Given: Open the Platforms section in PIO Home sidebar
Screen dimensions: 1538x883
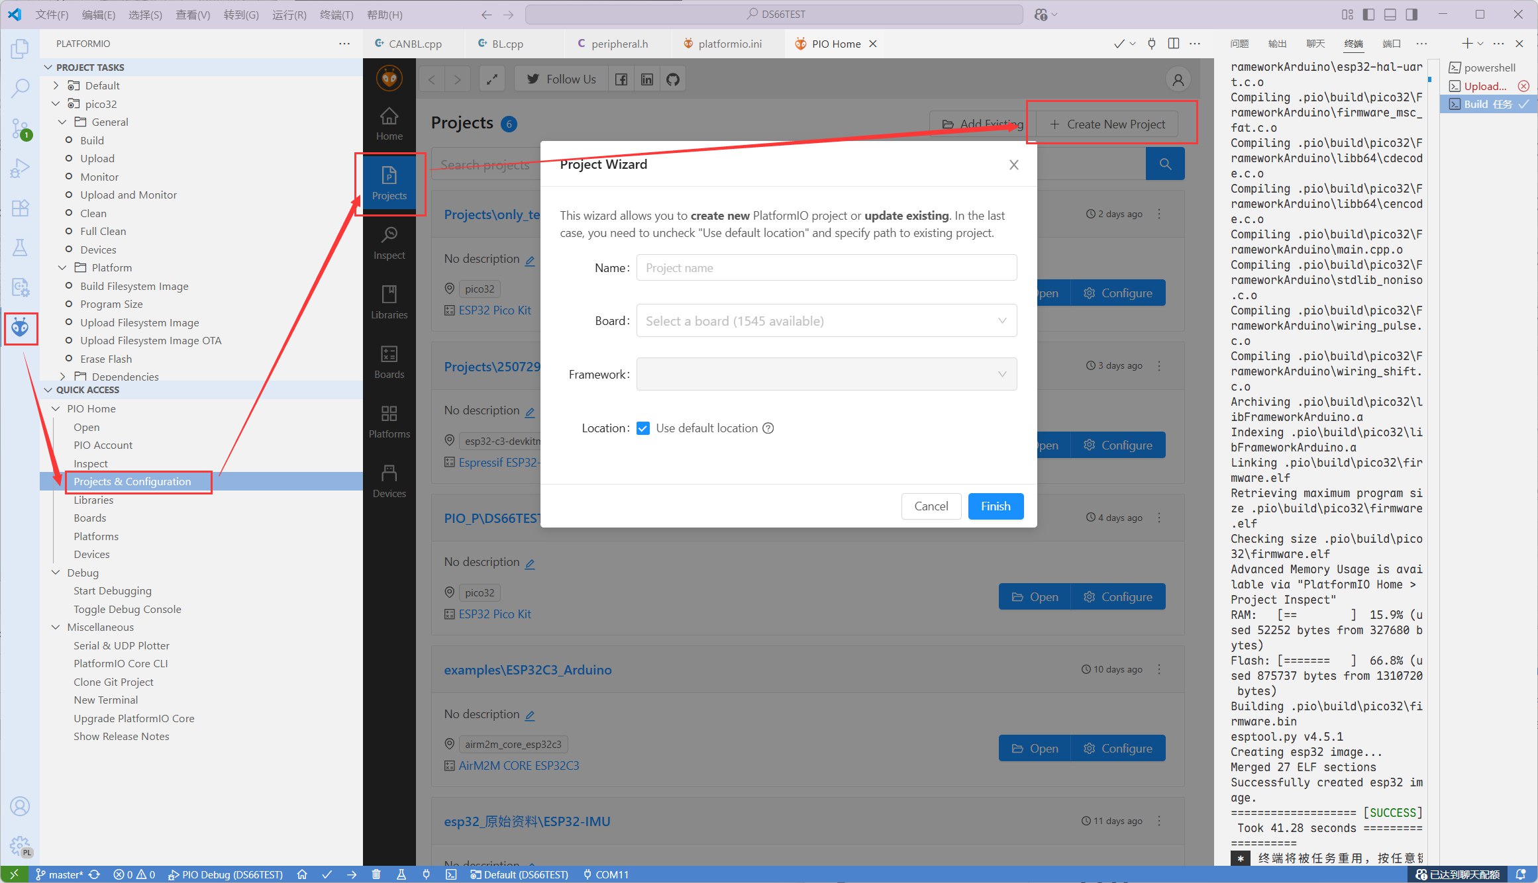Looking at the screenshot, I should point(389,422).
